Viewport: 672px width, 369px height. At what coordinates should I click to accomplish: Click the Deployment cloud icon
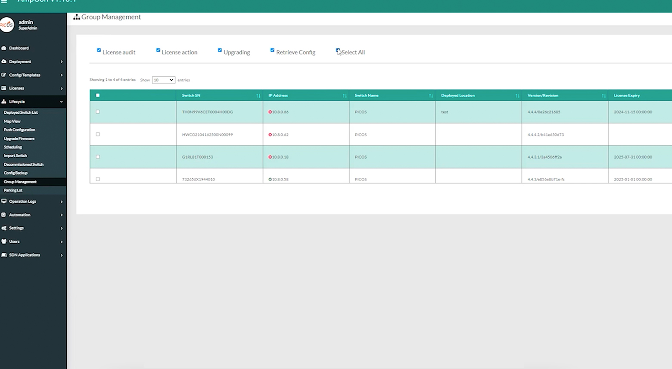[x=4, y=61]
